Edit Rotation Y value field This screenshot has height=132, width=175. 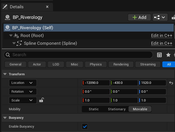[124, 92]
